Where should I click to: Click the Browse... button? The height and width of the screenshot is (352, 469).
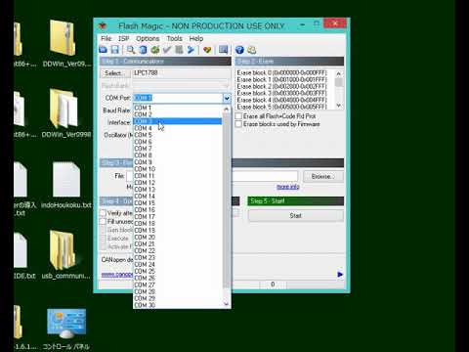(x=323, y=176)
